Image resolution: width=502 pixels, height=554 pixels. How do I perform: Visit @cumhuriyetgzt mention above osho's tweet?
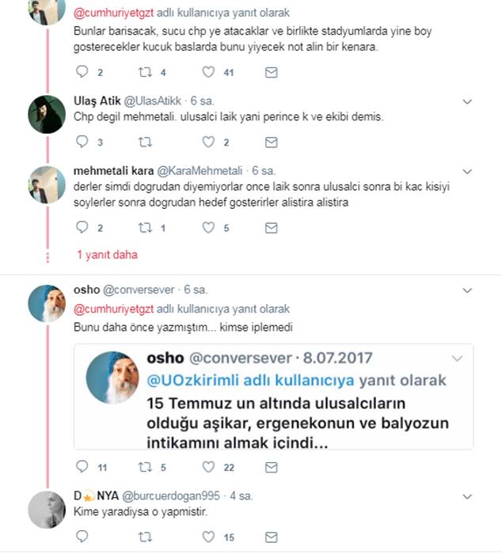pyautogui.click(x=113, y=309)
